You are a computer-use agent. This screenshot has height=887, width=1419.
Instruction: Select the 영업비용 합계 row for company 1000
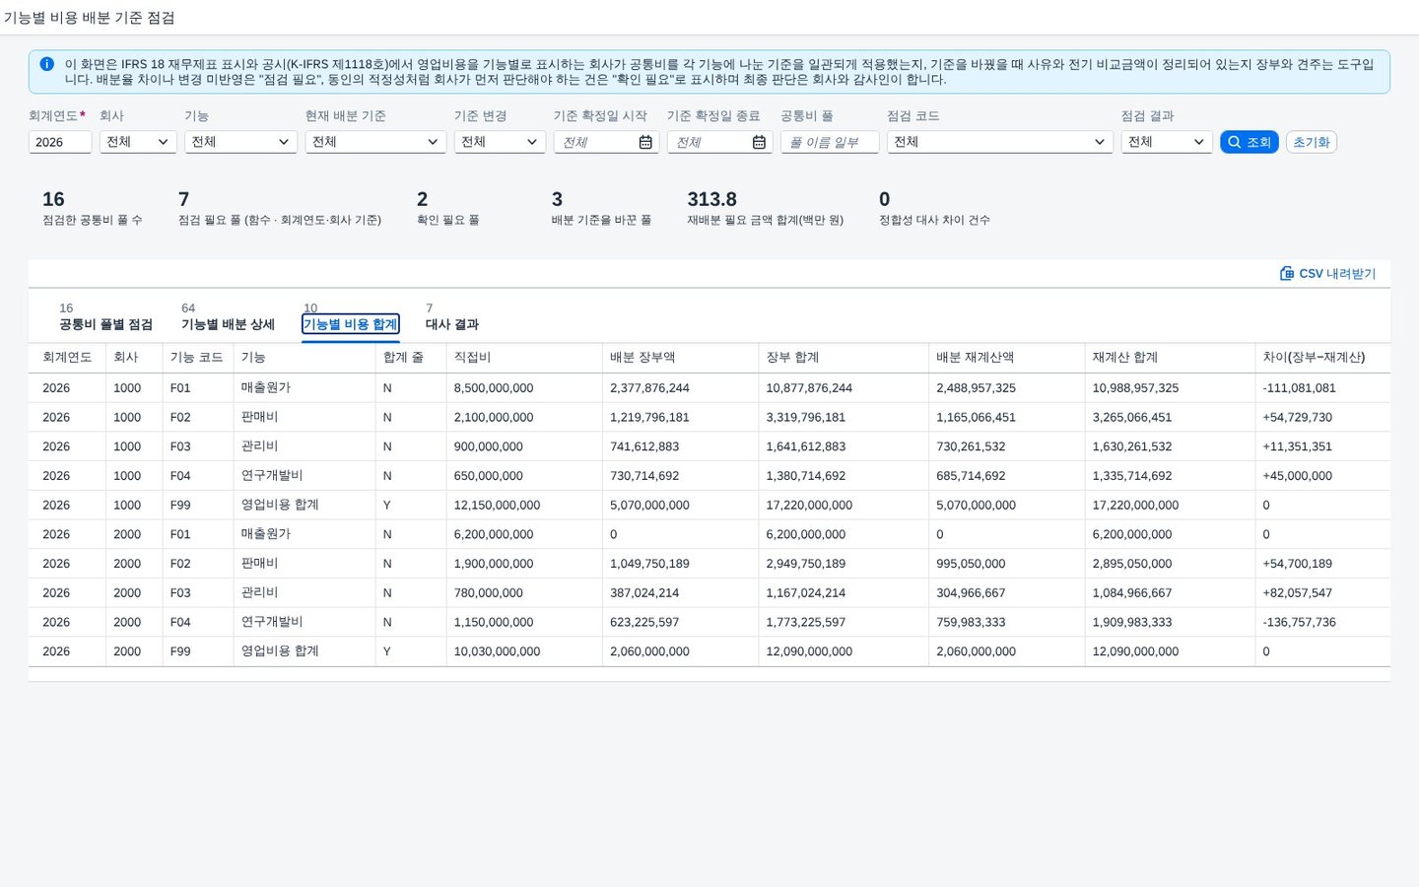click(x=709, y=505)
